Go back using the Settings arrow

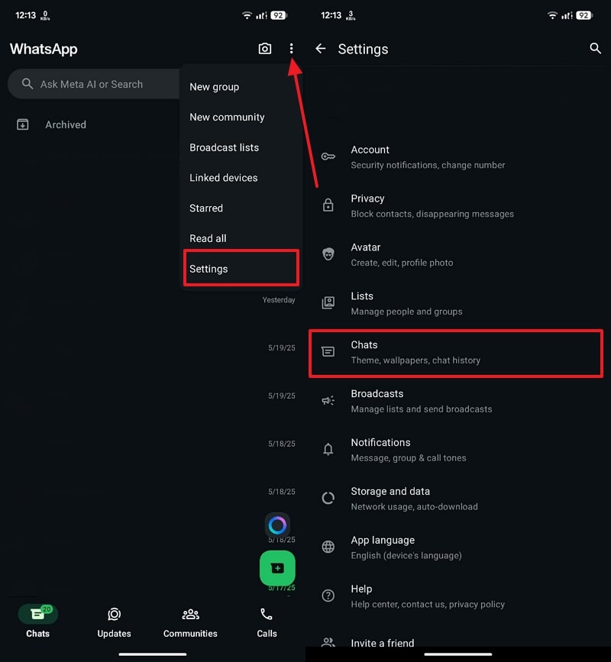(321, 49)
